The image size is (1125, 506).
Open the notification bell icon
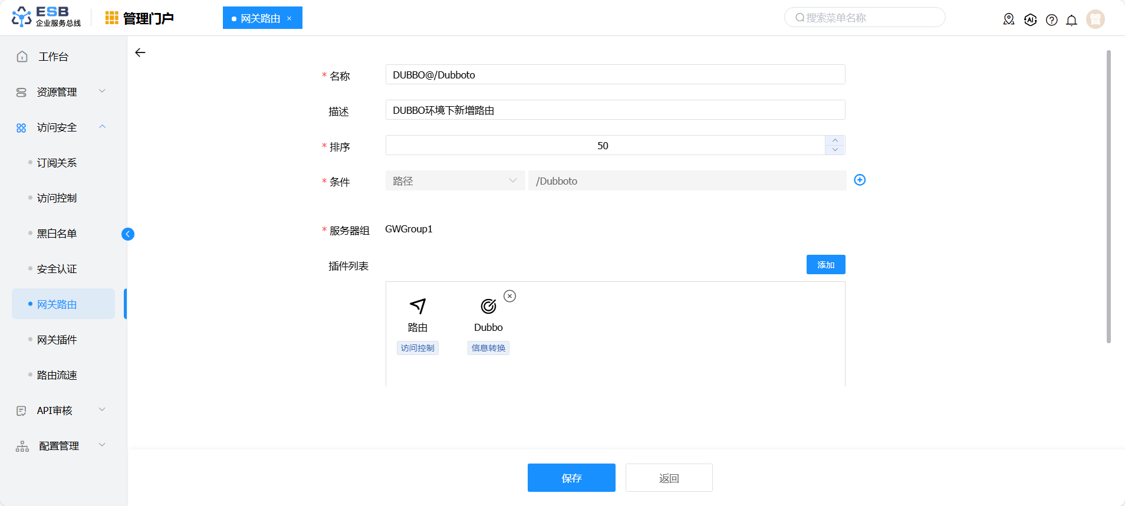pos(1071,20)
